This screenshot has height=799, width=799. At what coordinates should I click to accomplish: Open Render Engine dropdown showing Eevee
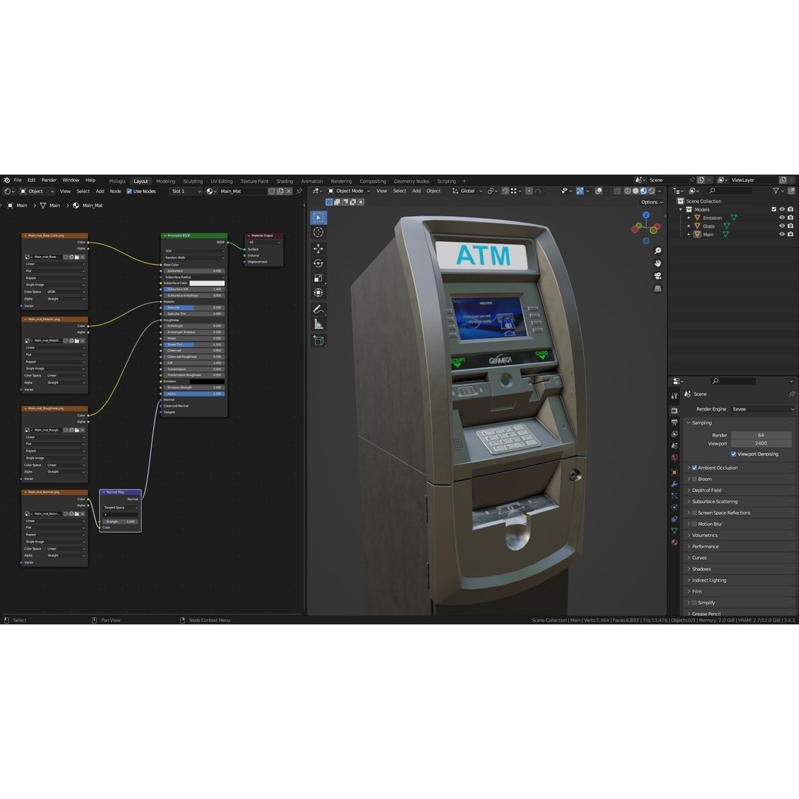pos(762,409)
